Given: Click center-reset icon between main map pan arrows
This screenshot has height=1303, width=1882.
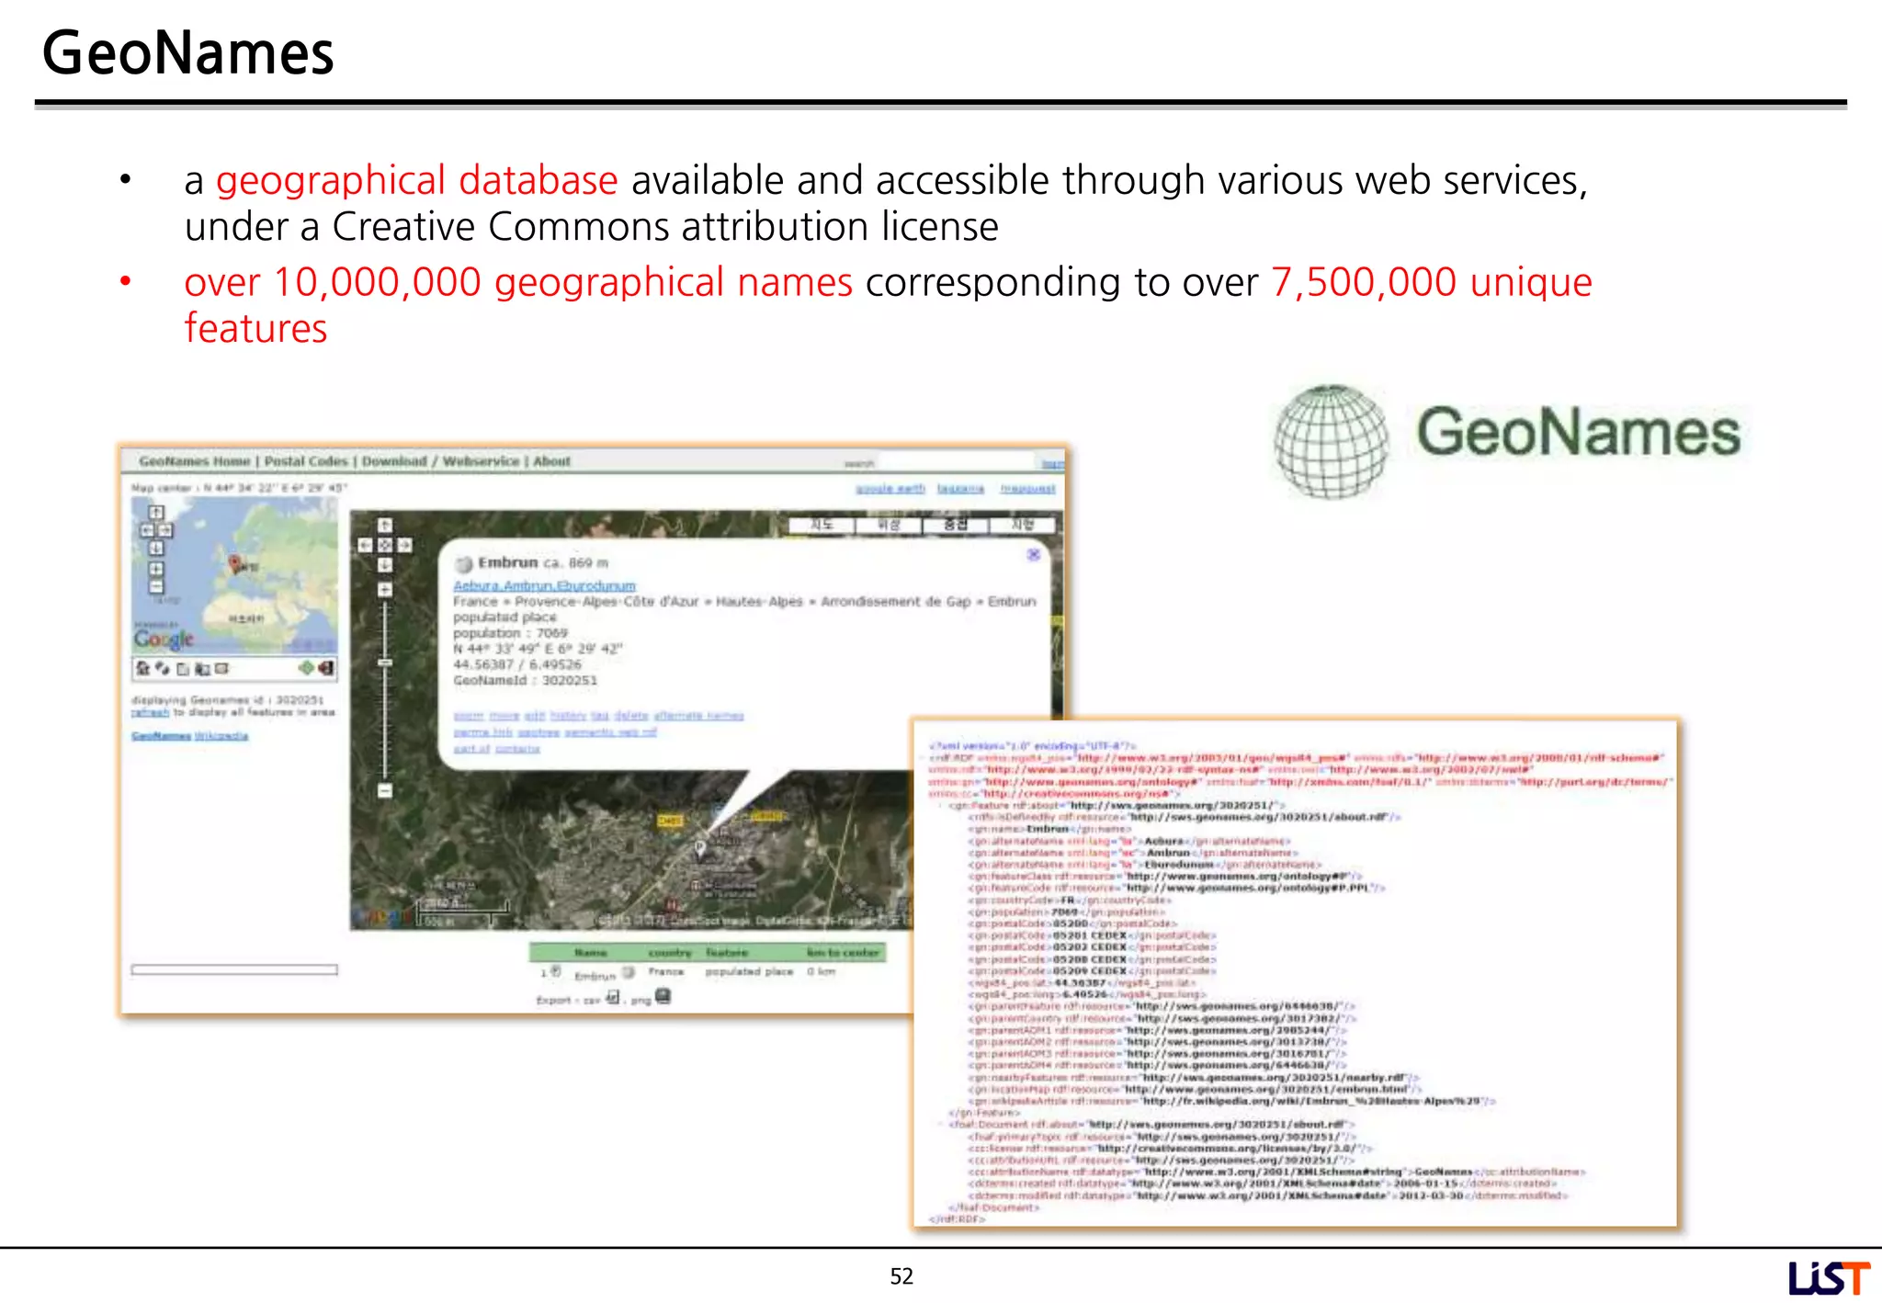Looking at the screenshot, I should (385, 545).
